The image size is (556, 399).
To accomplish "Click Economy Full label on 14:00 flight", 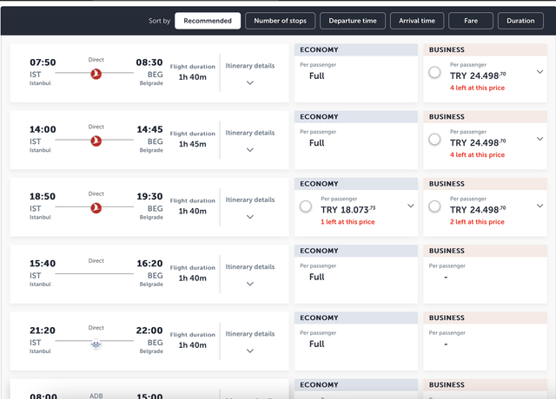I will point(316,143).
